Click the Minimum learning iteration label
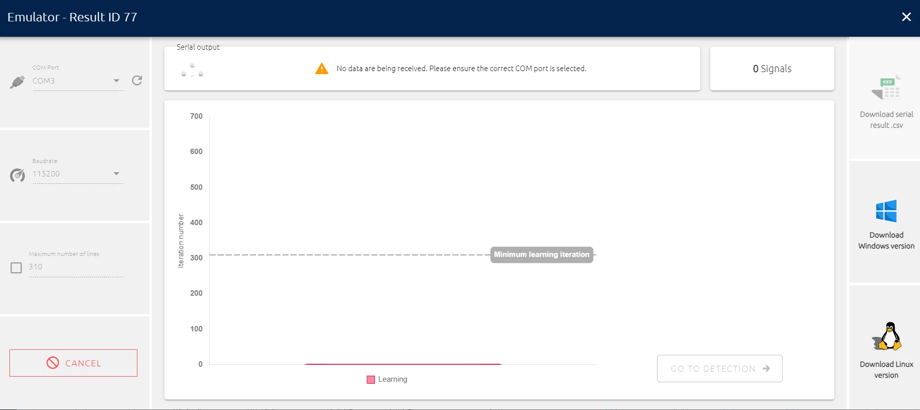Screen dimensions: 920x410 (x=541, y=254)
